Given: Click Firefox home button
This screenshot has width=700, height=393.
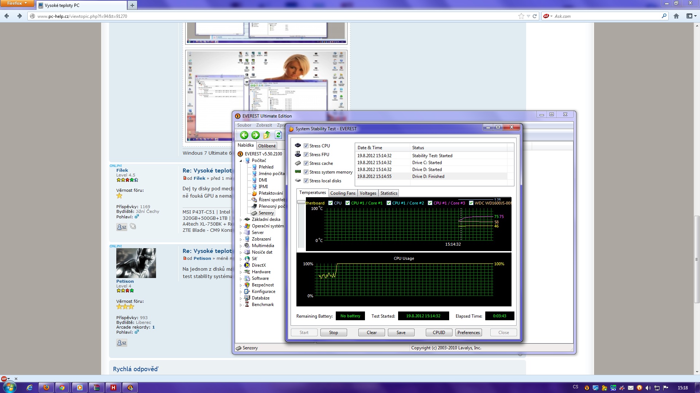Looking at the screenshot, I should (676, 16).
